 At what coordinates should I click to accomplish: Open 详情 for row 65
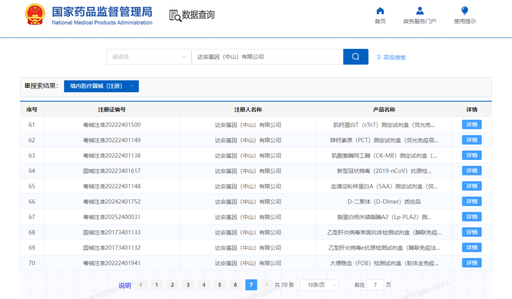[472, 186]
